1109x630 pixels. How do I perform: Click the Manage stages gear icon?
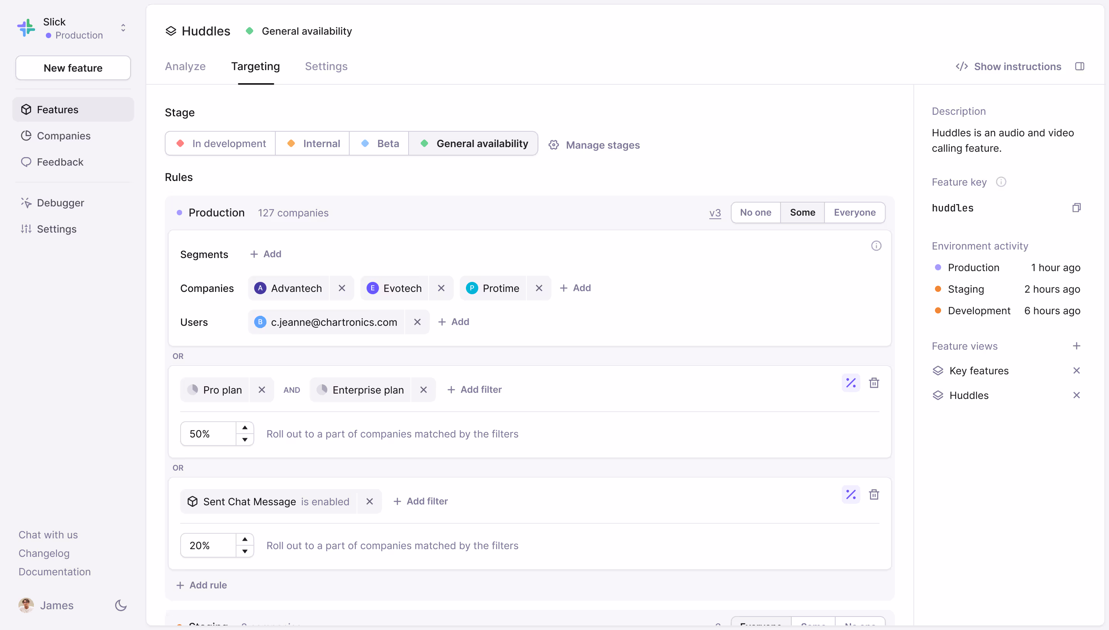coord(554,145)
